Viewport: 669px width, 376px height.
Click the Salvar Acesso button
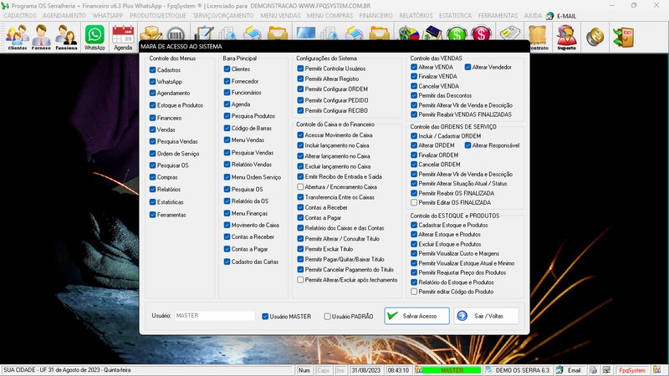(x=416, y=316)
